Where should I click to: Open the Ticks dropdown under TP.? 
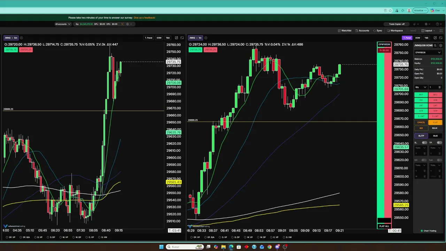(x=435, y=148)
